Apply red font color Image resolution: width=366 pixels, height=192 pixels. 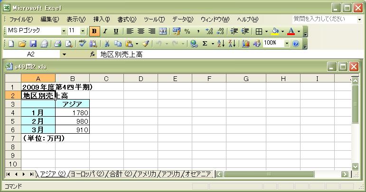[x=291, y=31]
